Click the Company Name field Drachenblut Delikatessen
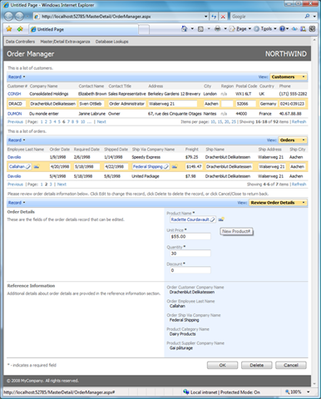Viewport: 321px width, 399px height. [x=53, y=104]
